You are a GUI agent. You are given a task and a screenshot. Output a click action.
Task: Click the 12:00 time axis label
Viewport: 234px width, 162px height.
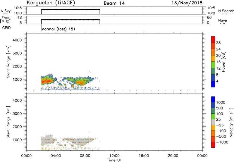[114, 156]
